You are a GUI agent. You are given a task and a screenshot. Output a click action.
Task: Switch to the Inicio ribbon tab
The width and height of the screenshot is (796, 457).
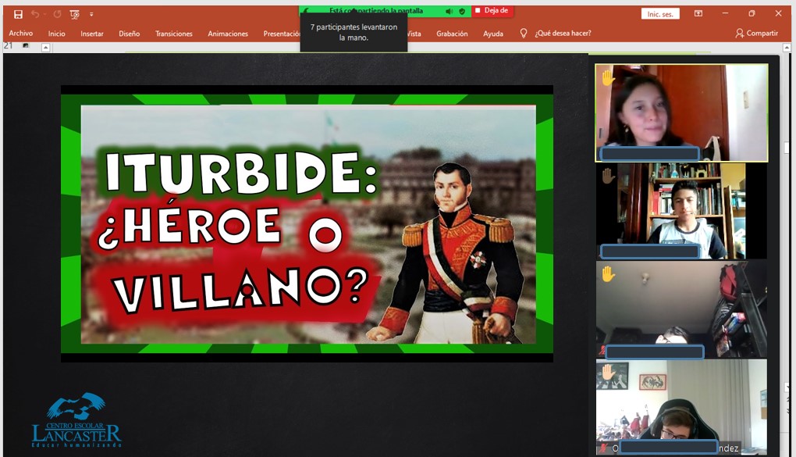(x=56, y=34)
